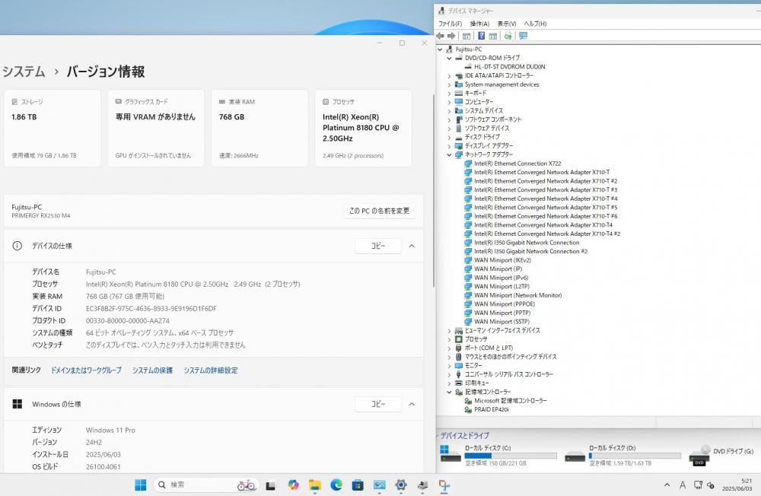Open the Windows Start menu
The image size is (761, 496).
click(x=140, y=485)
